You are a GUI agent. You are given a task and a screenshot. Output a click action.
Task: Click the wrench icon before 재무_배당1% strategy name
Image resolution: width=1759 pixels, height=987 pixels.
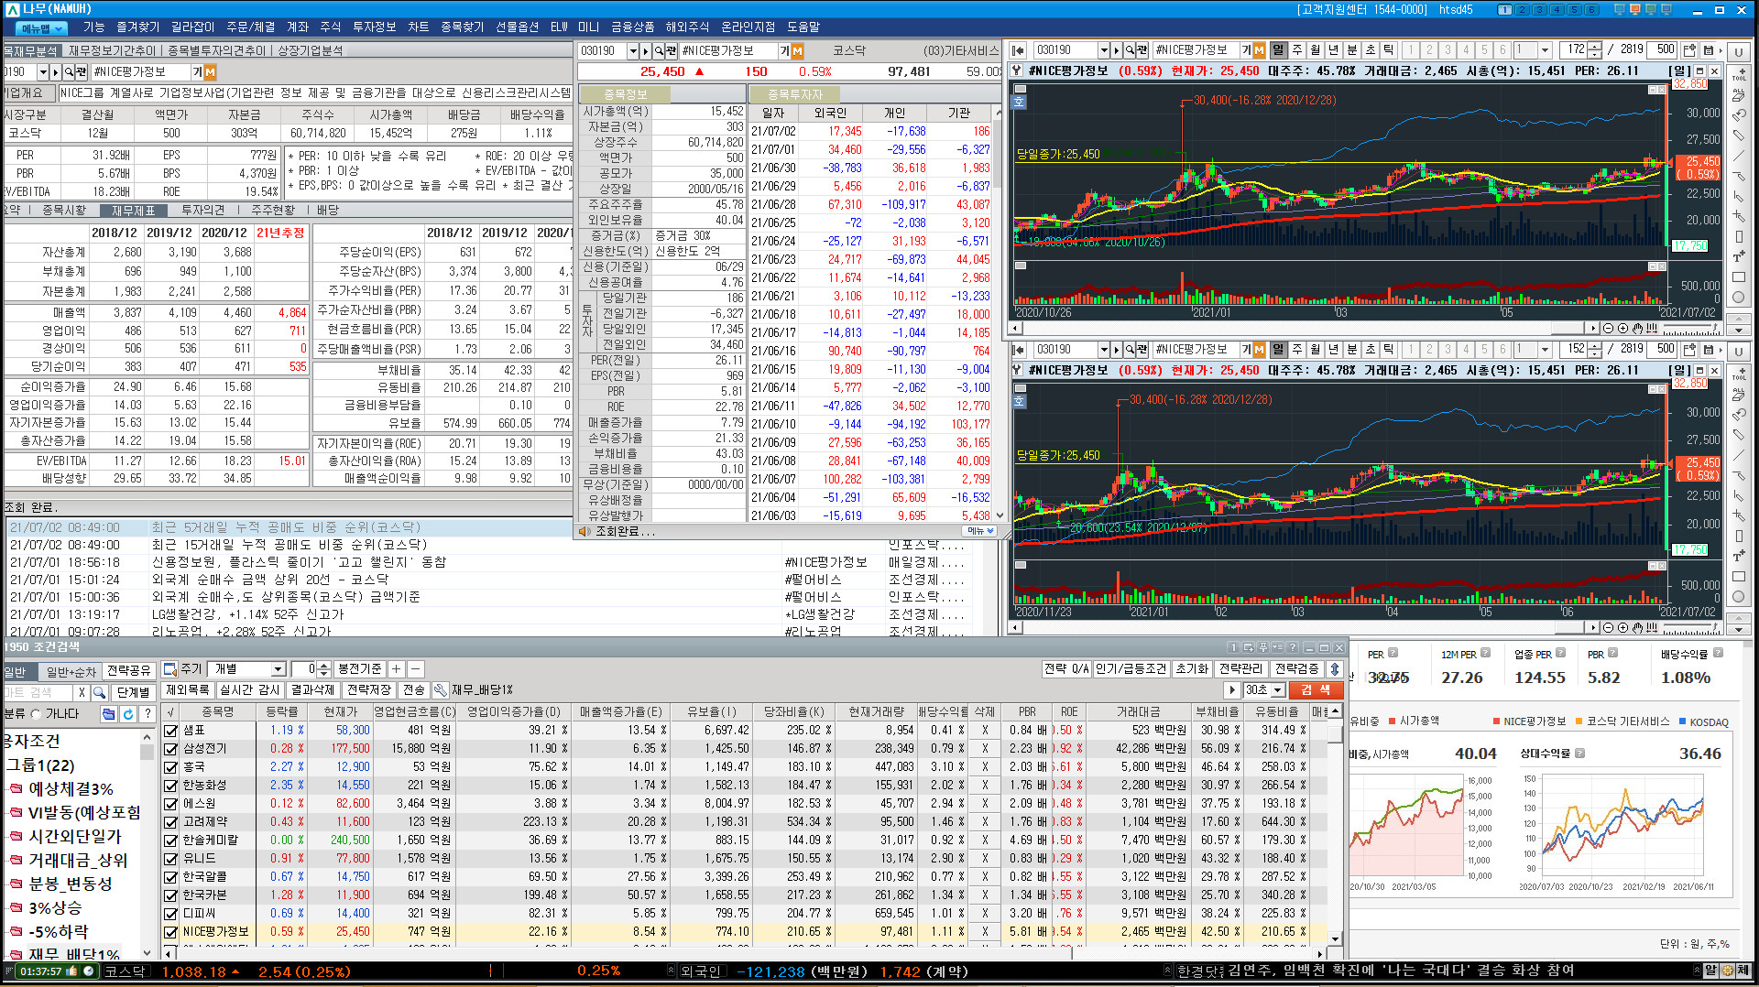click(x=440, y=690)
